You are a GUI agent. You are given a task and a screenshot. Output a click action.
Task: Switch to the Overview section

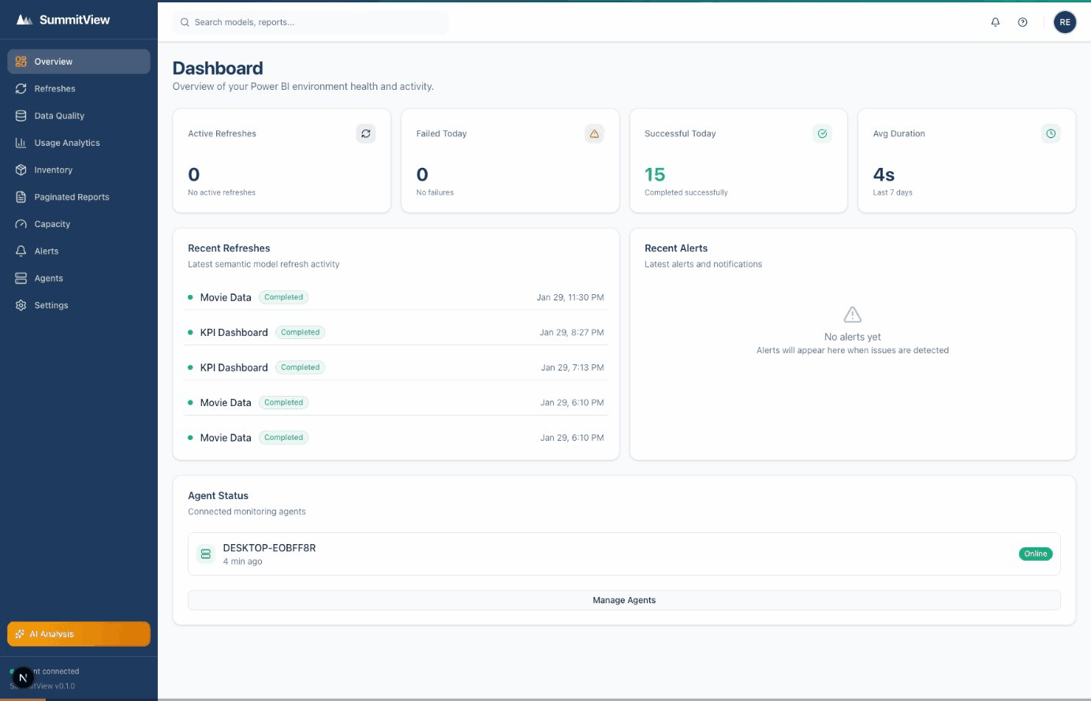coord(54,61)
